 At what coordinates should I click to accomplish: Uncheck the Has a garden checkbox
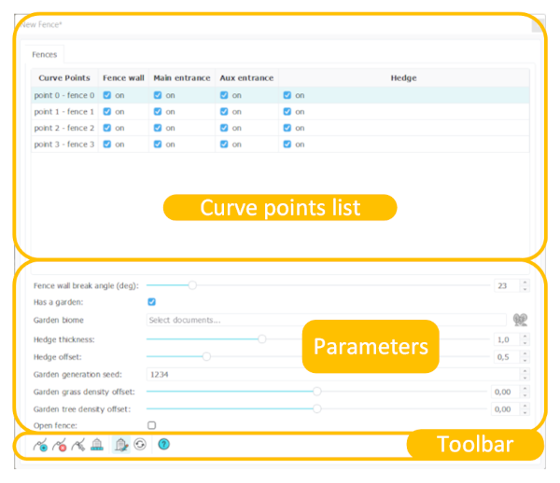tap(152, 302)
